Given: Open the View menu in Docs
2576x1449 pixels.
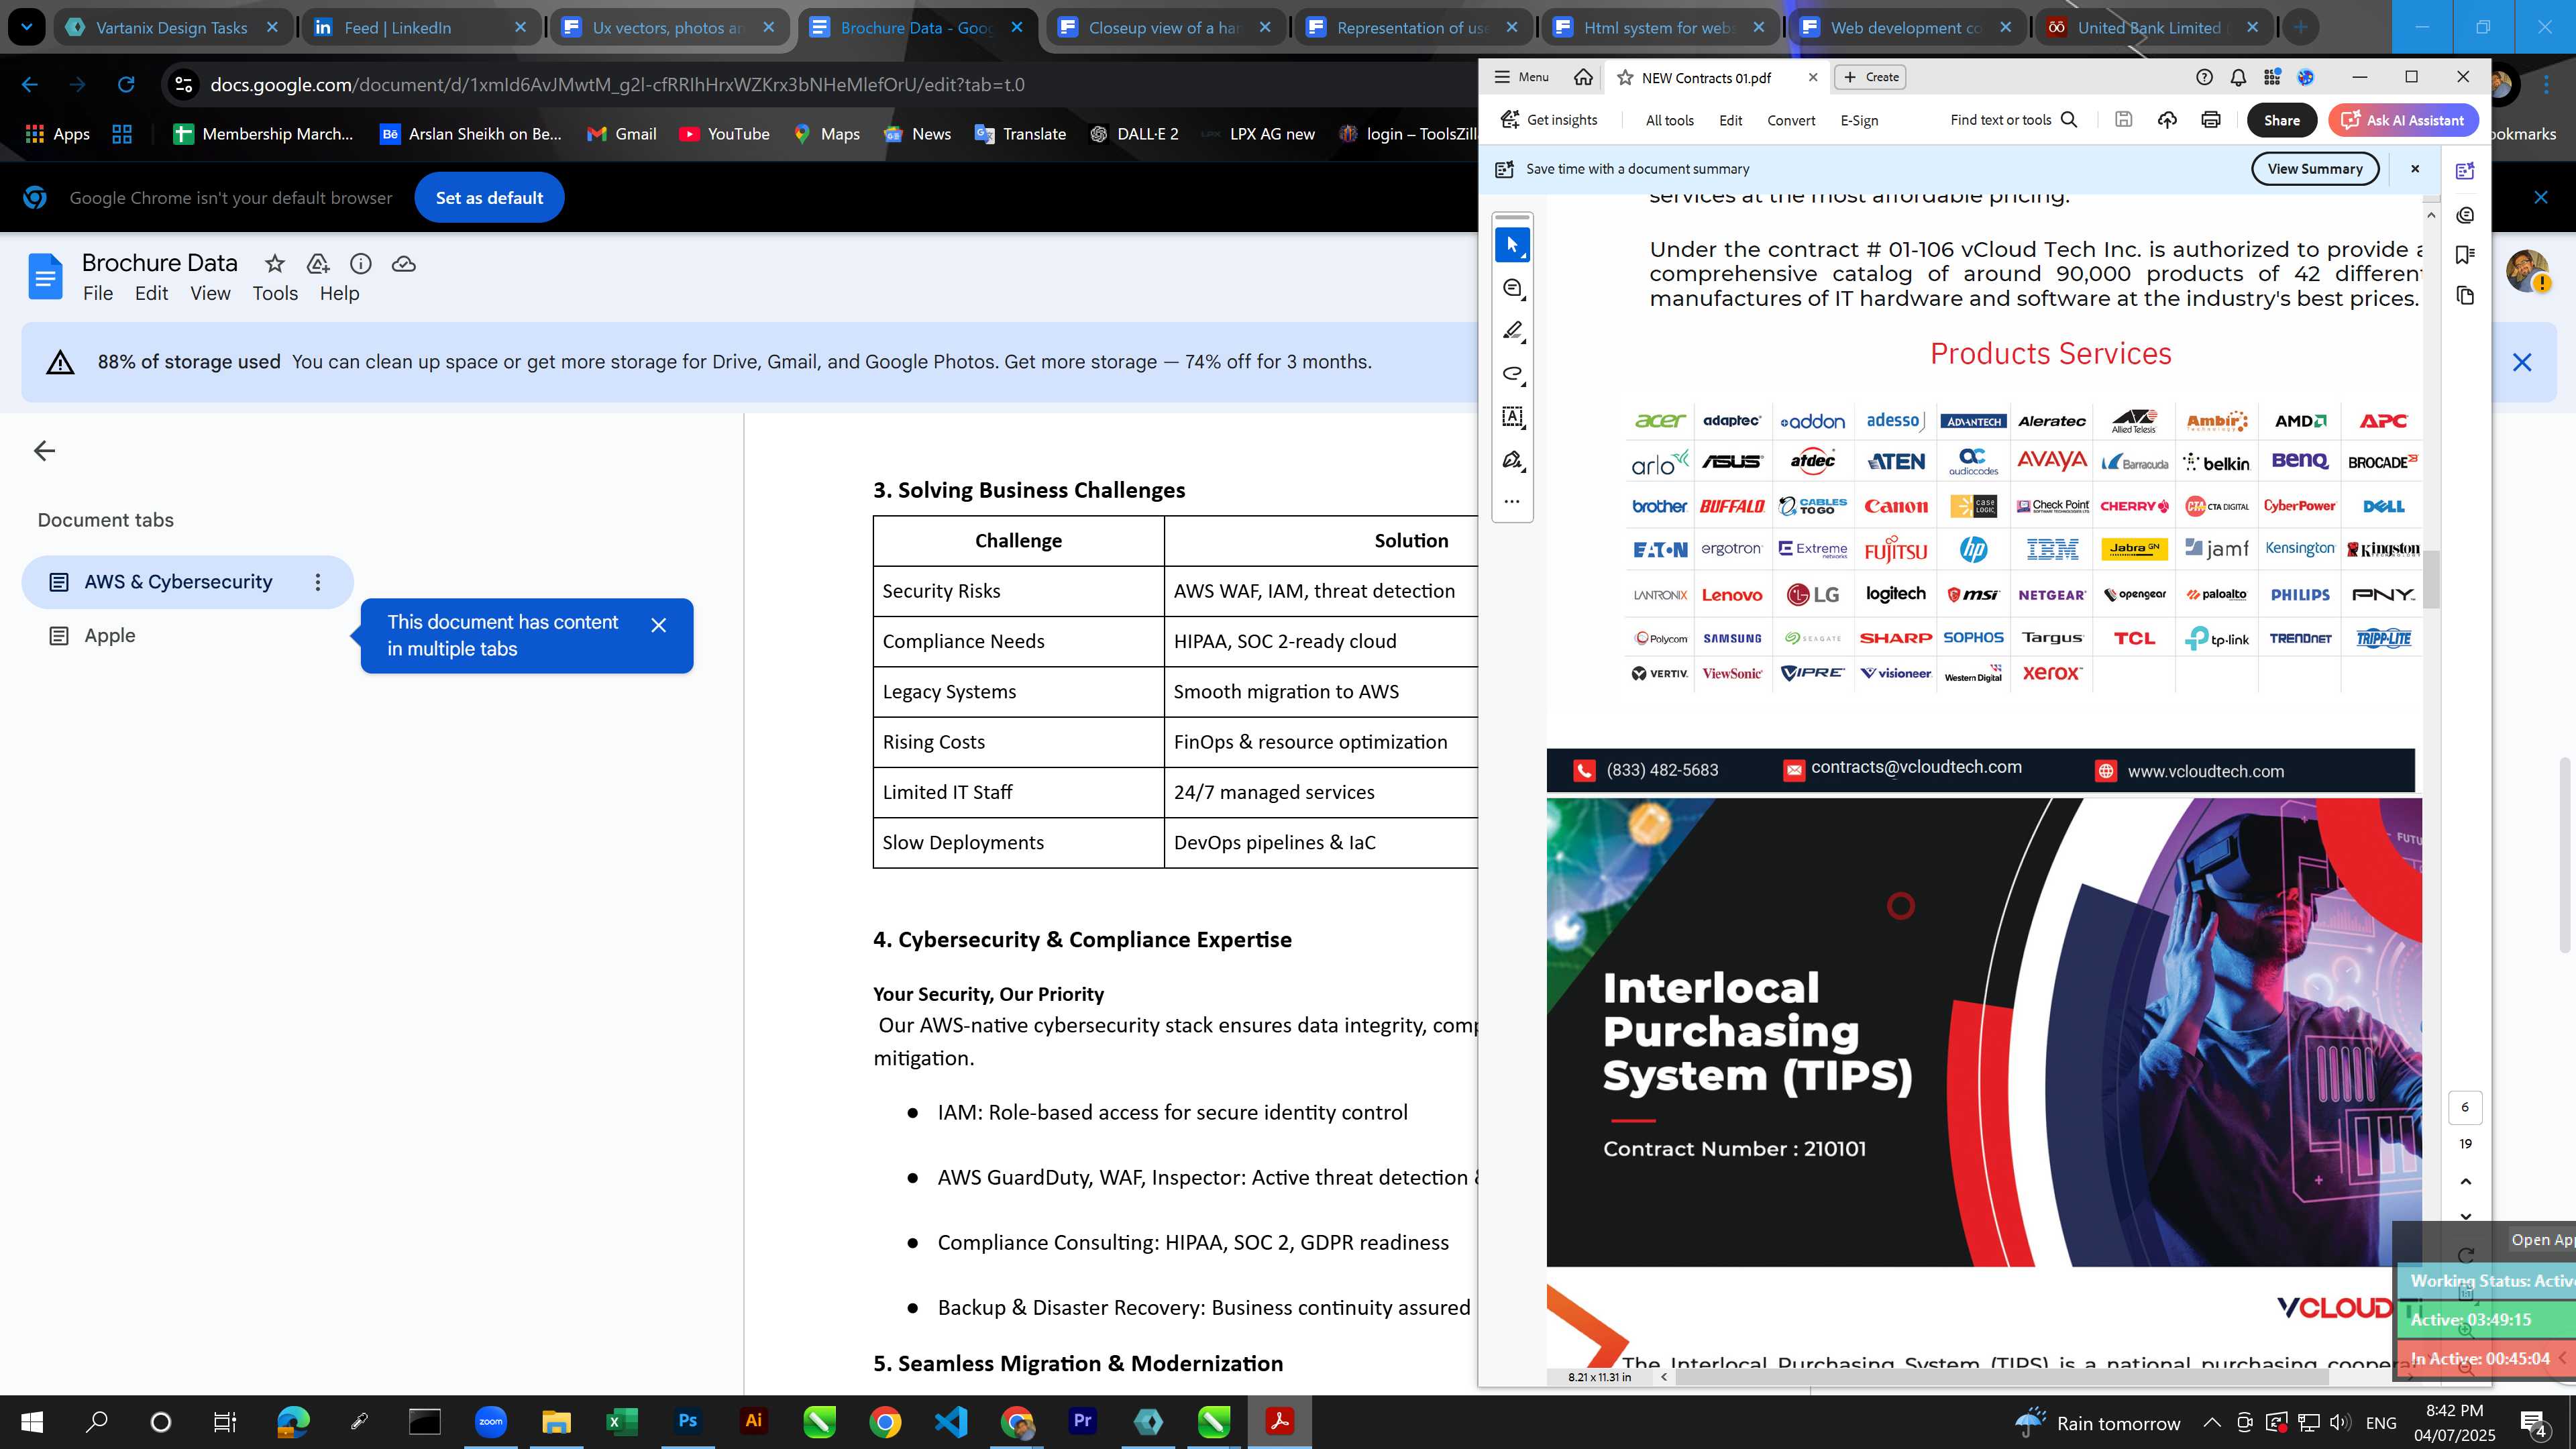Looking at the screenshot, I should tap(210, 293).
